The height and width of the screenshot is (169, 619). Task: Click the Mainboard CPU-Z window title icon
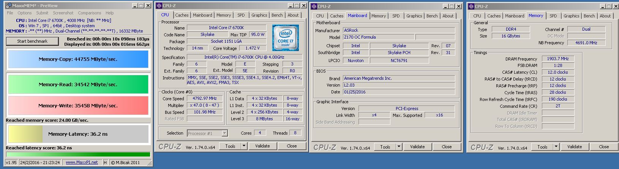click(x=314, y=6)
